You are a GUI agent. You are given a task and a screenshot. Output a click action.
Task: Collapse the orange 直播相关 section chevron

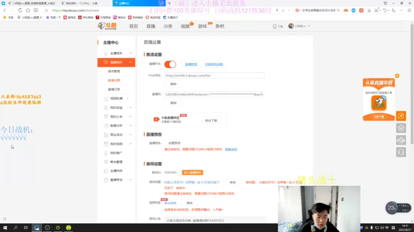point(130,62)
